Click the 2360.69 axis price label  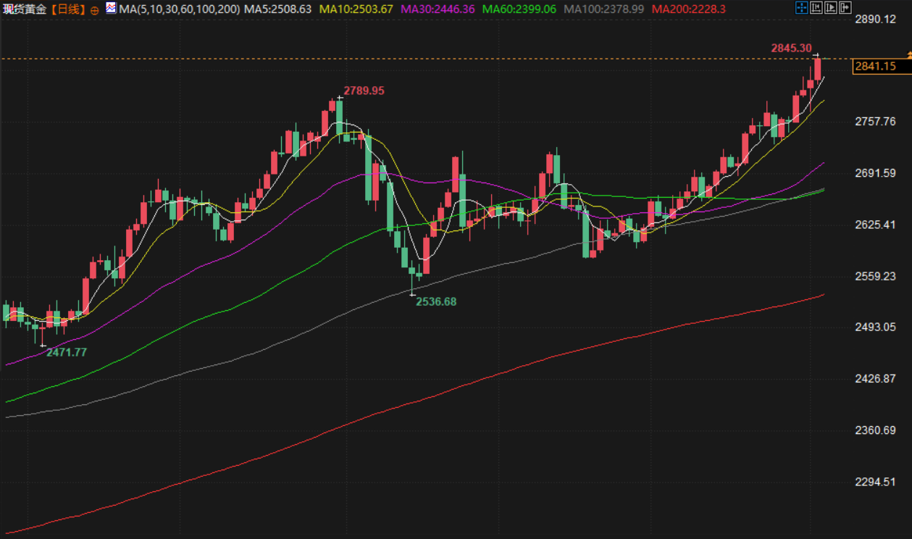pyautogui.click(x=875, y=430)
